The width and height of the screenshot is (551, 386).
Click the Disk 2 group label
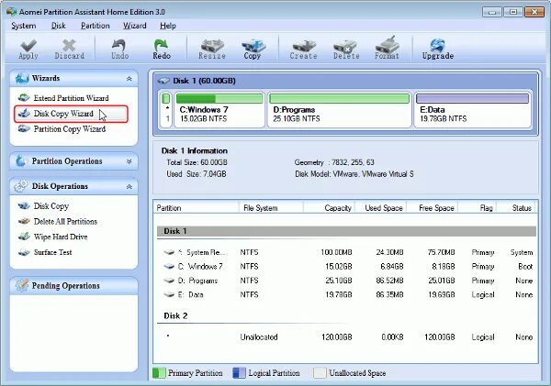pos(175,315)
